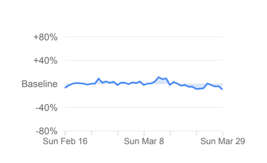Click the Sun Feb 16 date label
Screen dimensions: 267x163
[65, 141]
